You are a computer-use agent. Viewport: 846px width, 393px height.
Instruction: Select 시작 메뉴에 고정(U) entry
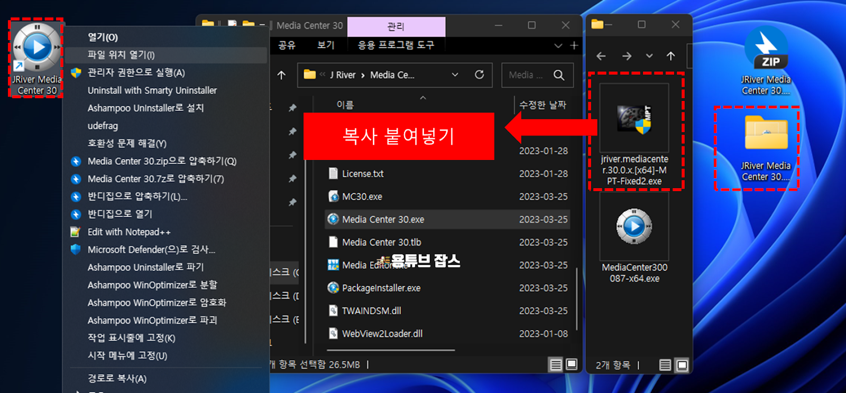(165, 355)
